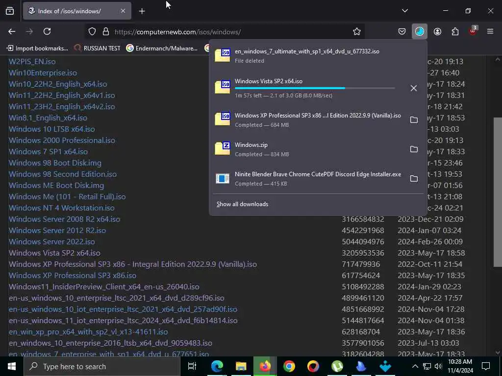Open Import bookmarks bookmark item
The image size is (502, 376).
[x=37, y=48]
